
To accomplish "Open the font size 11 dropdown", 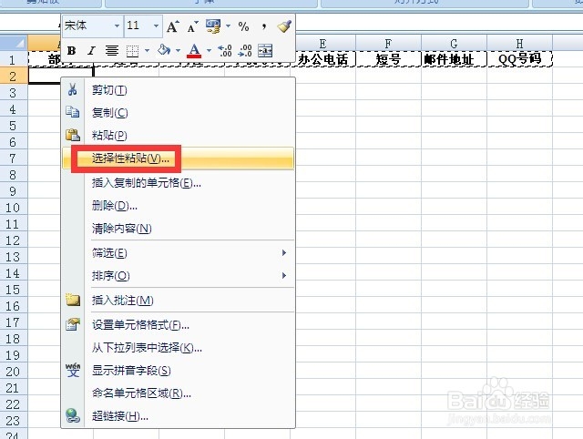I will (156, 26).
